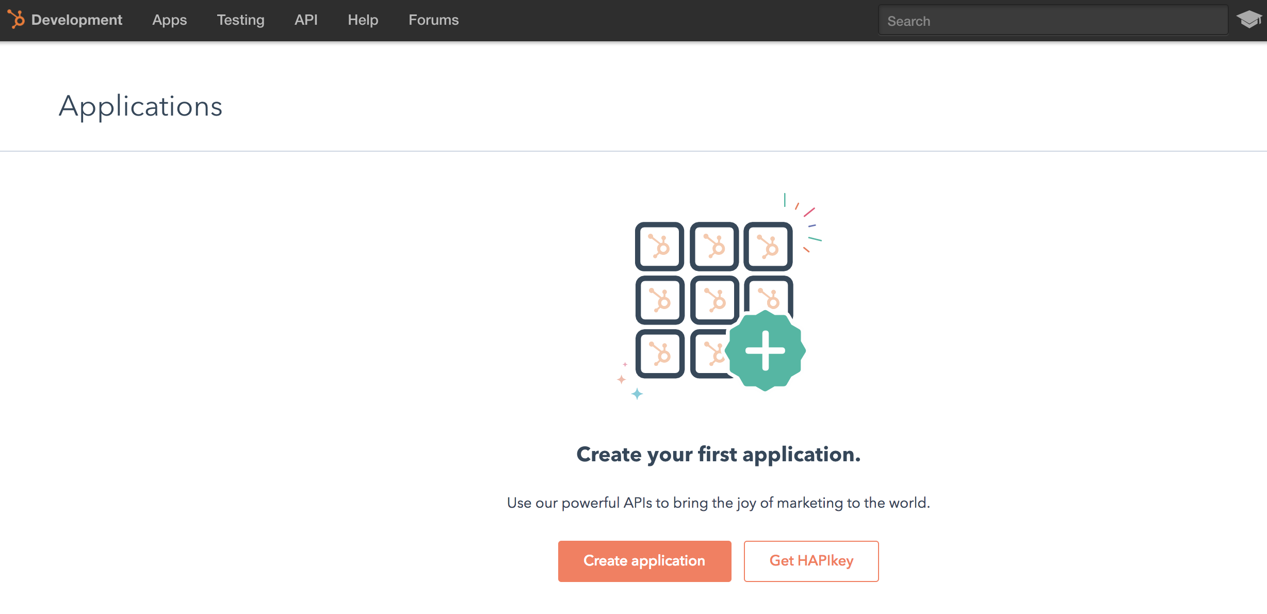Focus the Search input field
This screenshot has width=1267, height=614.
click(1052, 21)
